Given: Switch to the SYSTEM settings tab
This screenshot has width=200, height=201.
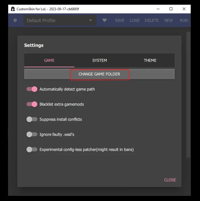Looking at the screenshot, I should tap(99, 60).
